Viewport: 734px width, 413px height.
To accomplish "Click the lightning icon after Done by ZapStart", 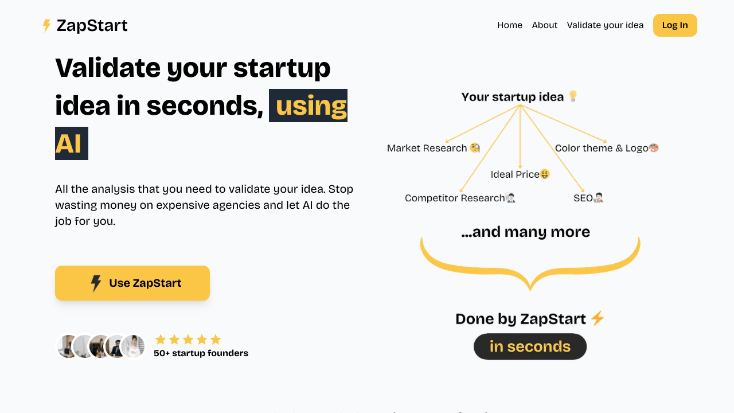I will tap(599, 318).
